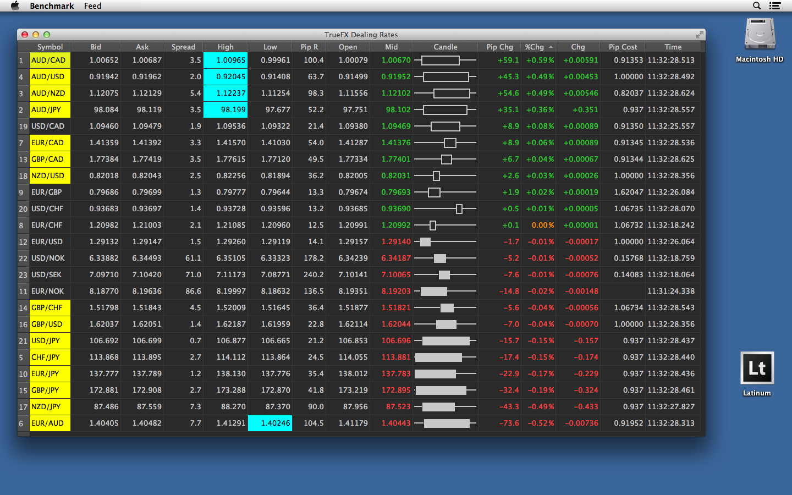Select the AUD/JPY symbol cell
The width and height of the screenshot is (792, 495).
(x=50, y=109)
